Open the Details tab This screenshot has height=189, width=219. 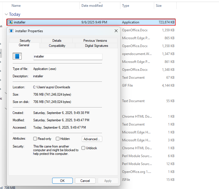click(57, 41)
